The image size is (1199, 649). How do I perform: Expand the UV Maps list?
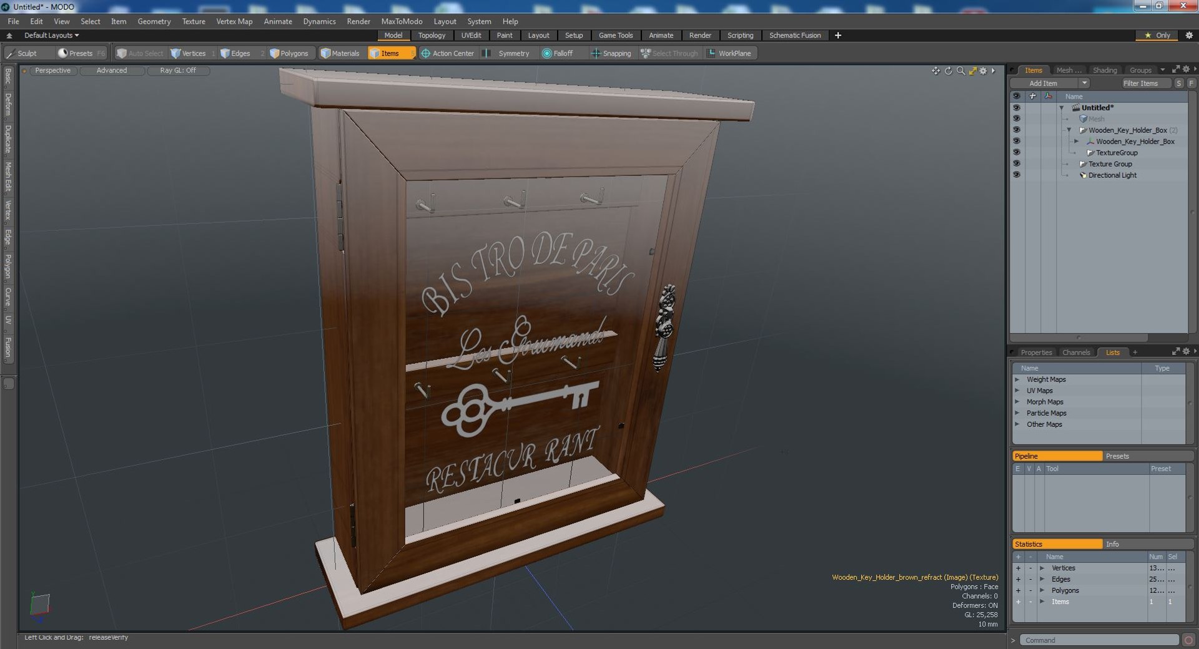[1017, 391]
